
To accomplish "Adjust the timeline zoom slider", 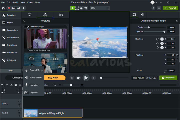I will (x=71, y=85).
